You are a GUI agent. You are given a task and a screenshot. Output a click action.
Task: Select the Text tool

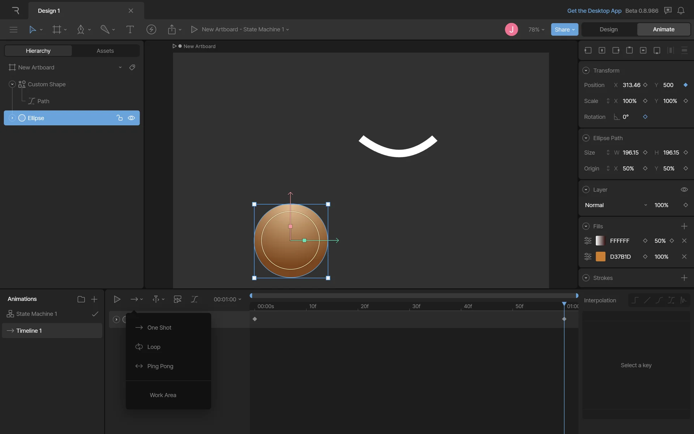point(130,29)
